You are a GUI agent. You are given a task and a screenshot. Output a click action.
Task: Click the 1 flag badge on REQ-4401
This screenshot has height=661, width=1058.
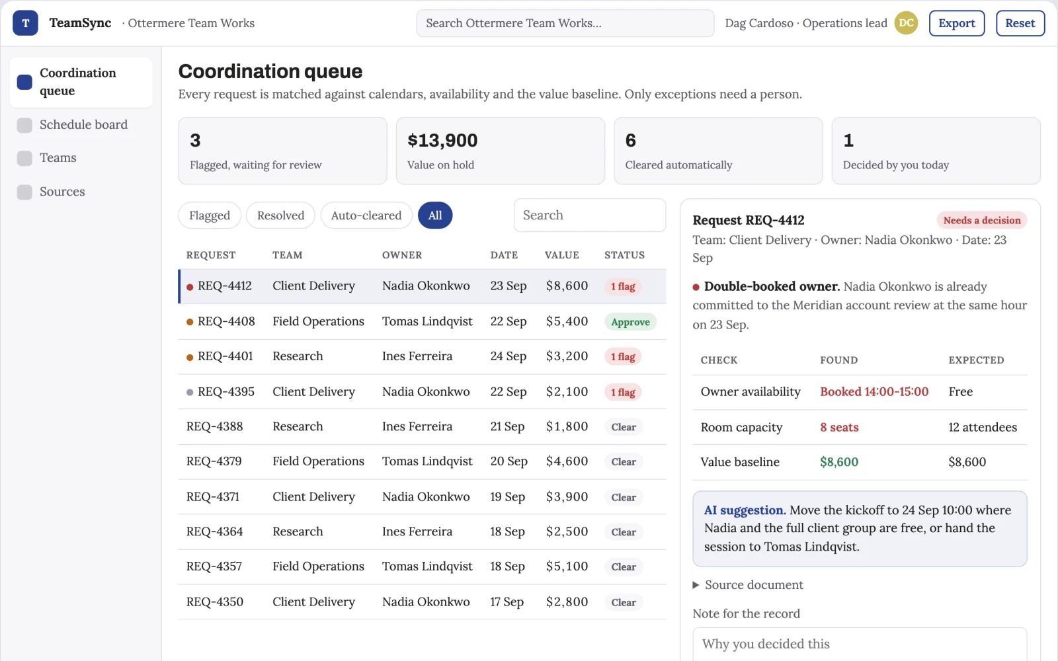coord(623,357)
